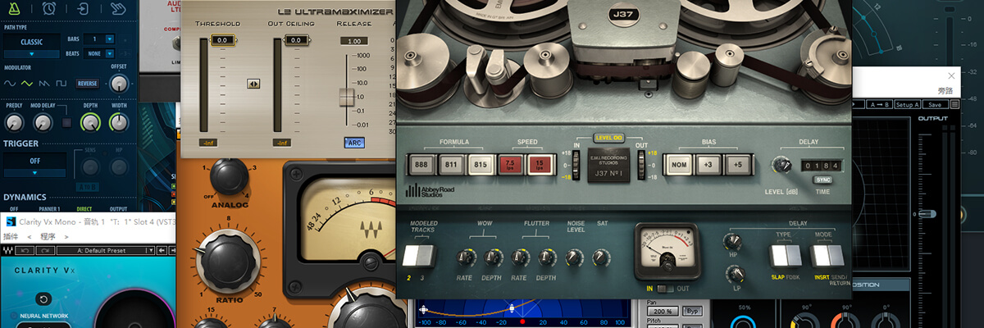Click the Analog knob on orange compressor
This screenshot has height=328, width=984.
click(x=230, y=175)
